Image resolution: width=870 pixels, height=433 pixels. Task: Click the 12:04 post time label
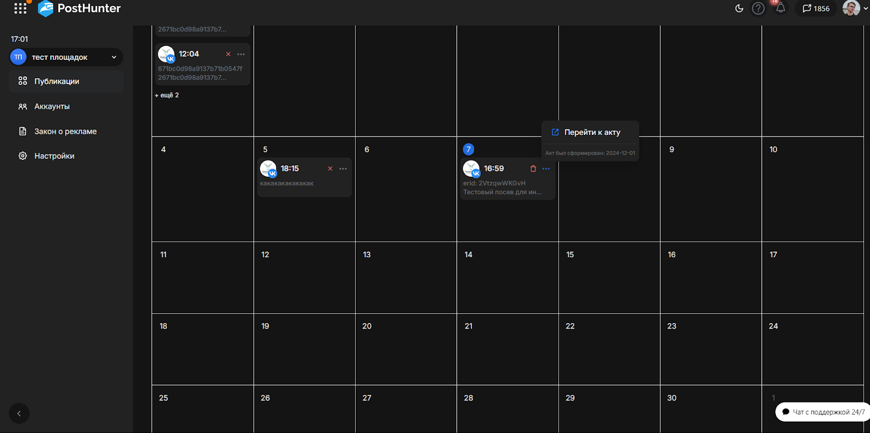click(189, 54)
